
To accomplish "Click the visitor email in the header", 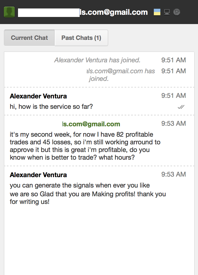I will point(83,12).
